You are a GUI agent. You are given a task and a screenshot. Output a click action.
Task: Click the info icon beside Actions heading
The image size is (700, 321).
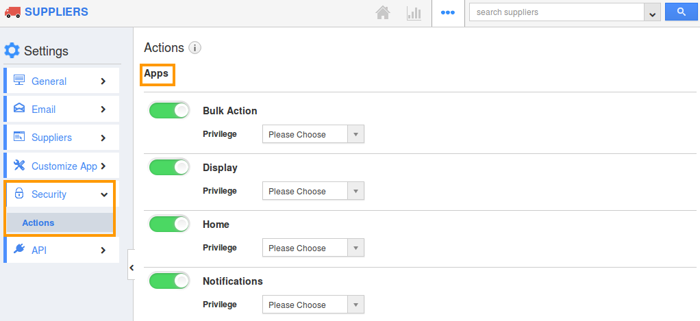[x=195, y=48]
